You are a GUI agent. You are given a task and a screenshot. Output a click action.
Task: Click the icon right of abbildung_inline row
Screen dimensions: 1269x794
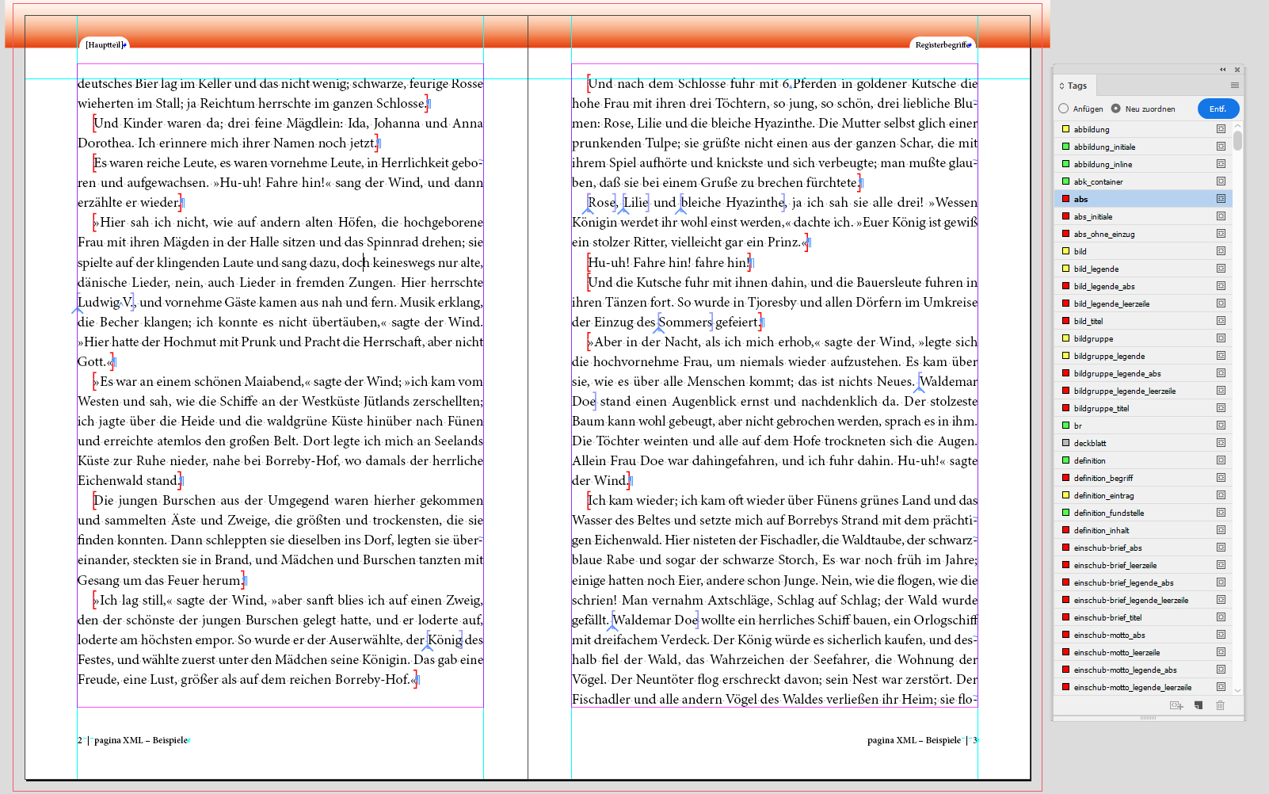click(1221, 164)
